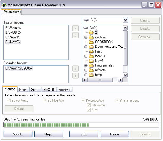Select the Films folder icon
This screenshot has height=141, width=163.
[x=91, y=51]
